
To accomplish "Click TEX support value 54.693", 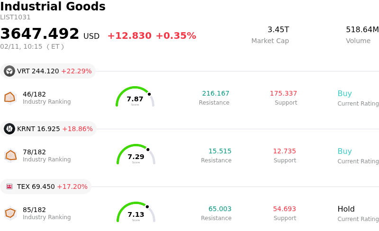I will click(284, 209).
